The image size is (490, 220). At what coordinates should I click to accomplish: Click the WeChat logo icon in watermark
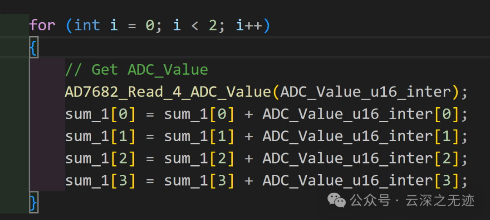click(x=336, y=200)
